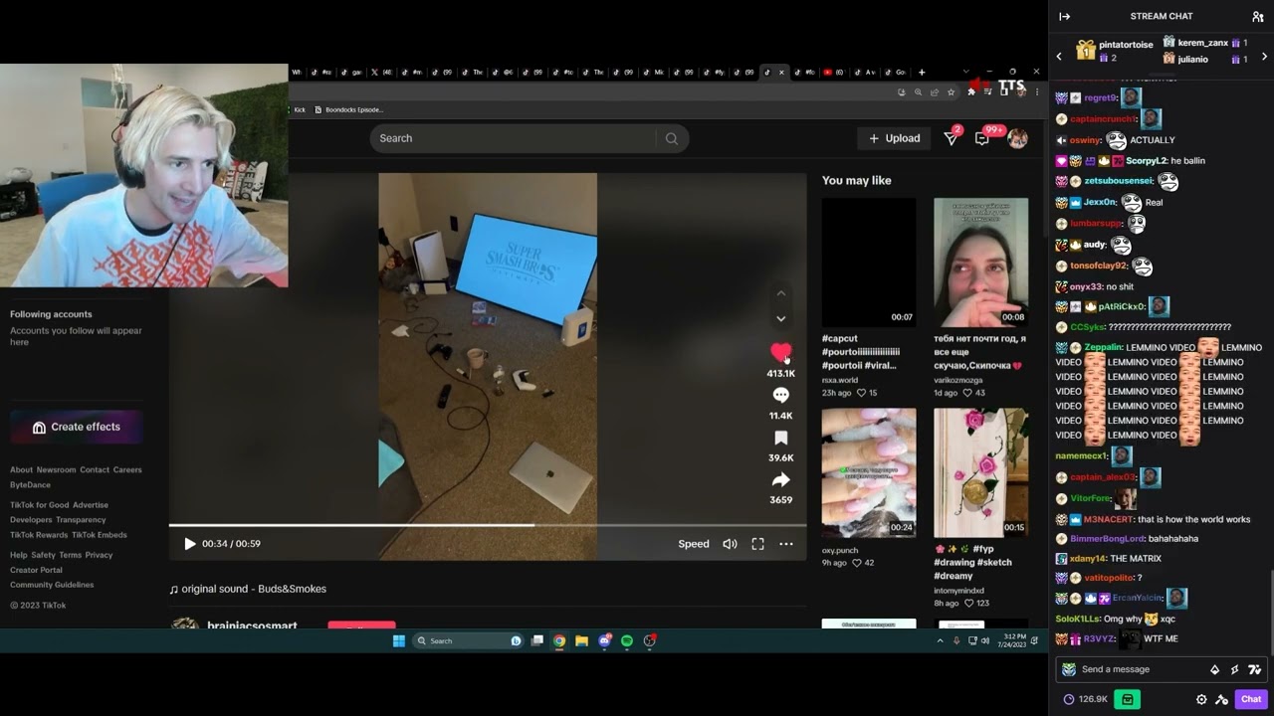1274x716 pixels.
Task: Open the Boondocks Episode bookmark
Action: click(348, 109)
